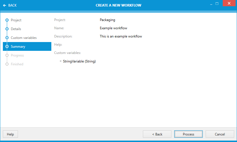Click the Details step circle marker
Screen dimensions: 237x142
(7, 29)
